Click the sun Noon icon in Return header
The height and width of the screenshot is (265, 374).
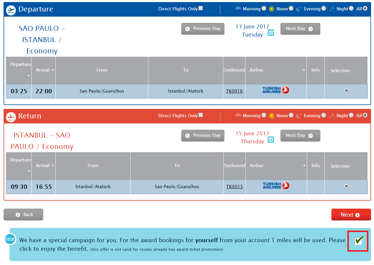point(272,116)
